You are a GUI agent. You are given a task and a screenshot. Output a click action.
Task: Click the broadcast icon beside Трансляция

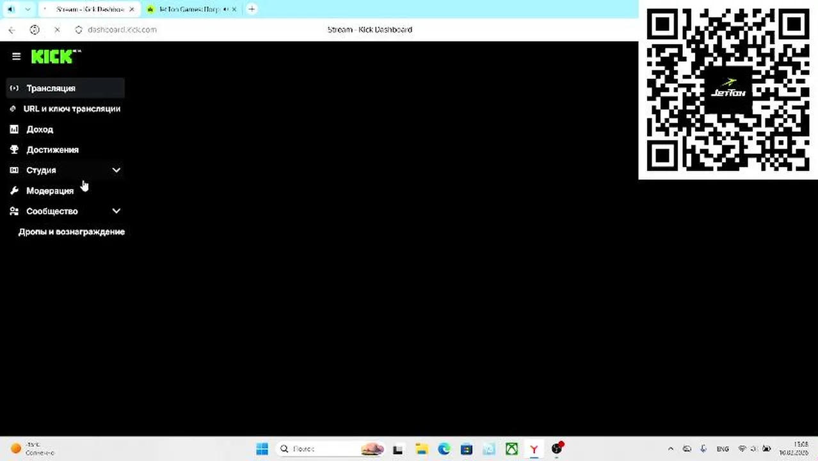pos(14,88)
